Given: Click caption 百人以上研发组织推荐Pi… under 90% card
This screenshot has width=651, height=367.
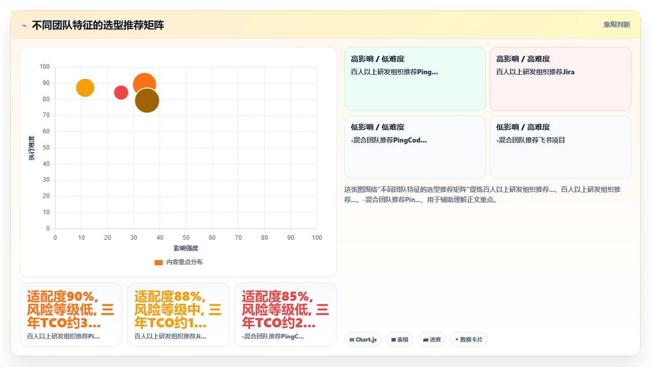Looking at the screenshot, I should pyautogui.click(x=64, y=336).
